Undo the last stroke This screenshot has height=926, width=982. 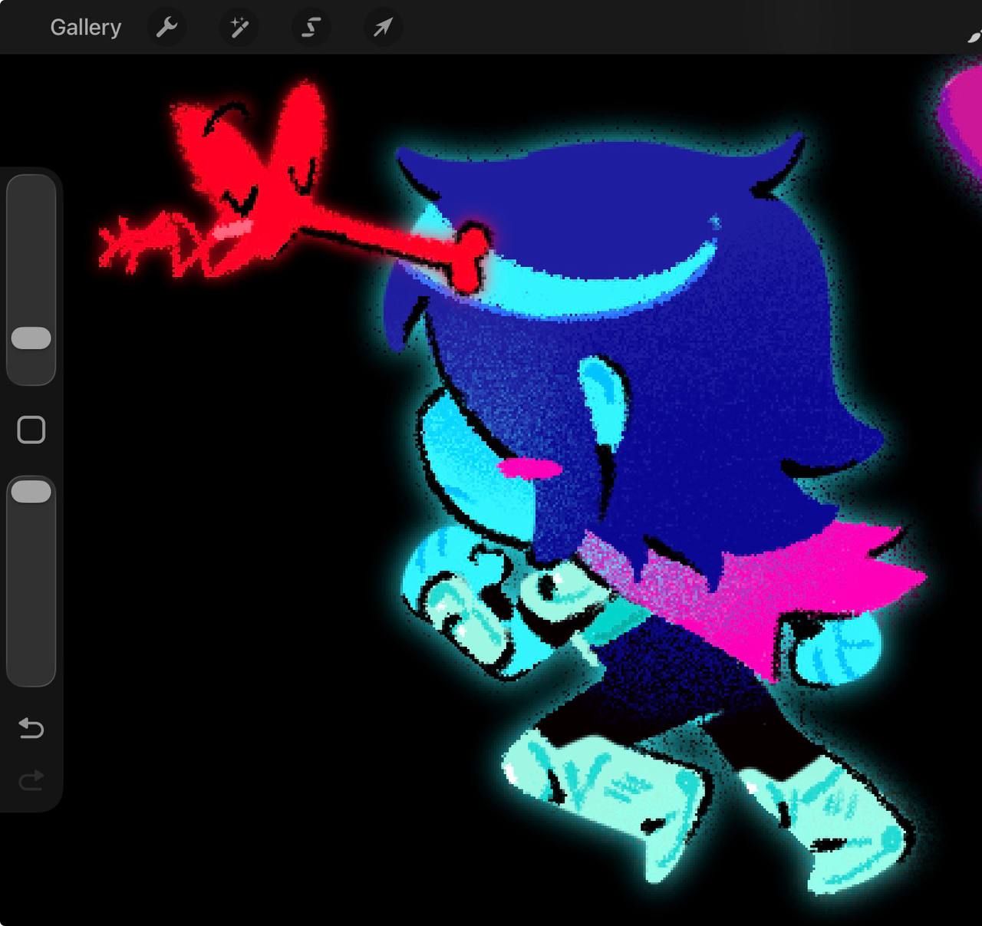click(x=31, y=727)
